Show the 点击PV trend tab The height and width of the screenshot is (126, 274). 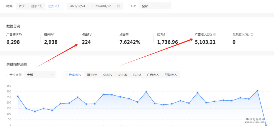coord(108,75)
